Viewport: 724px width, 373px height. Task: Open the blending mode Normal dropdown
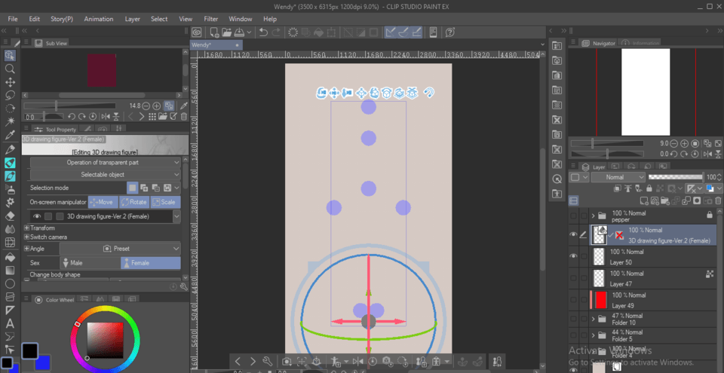pyautogui.click(x=618, y=177)
